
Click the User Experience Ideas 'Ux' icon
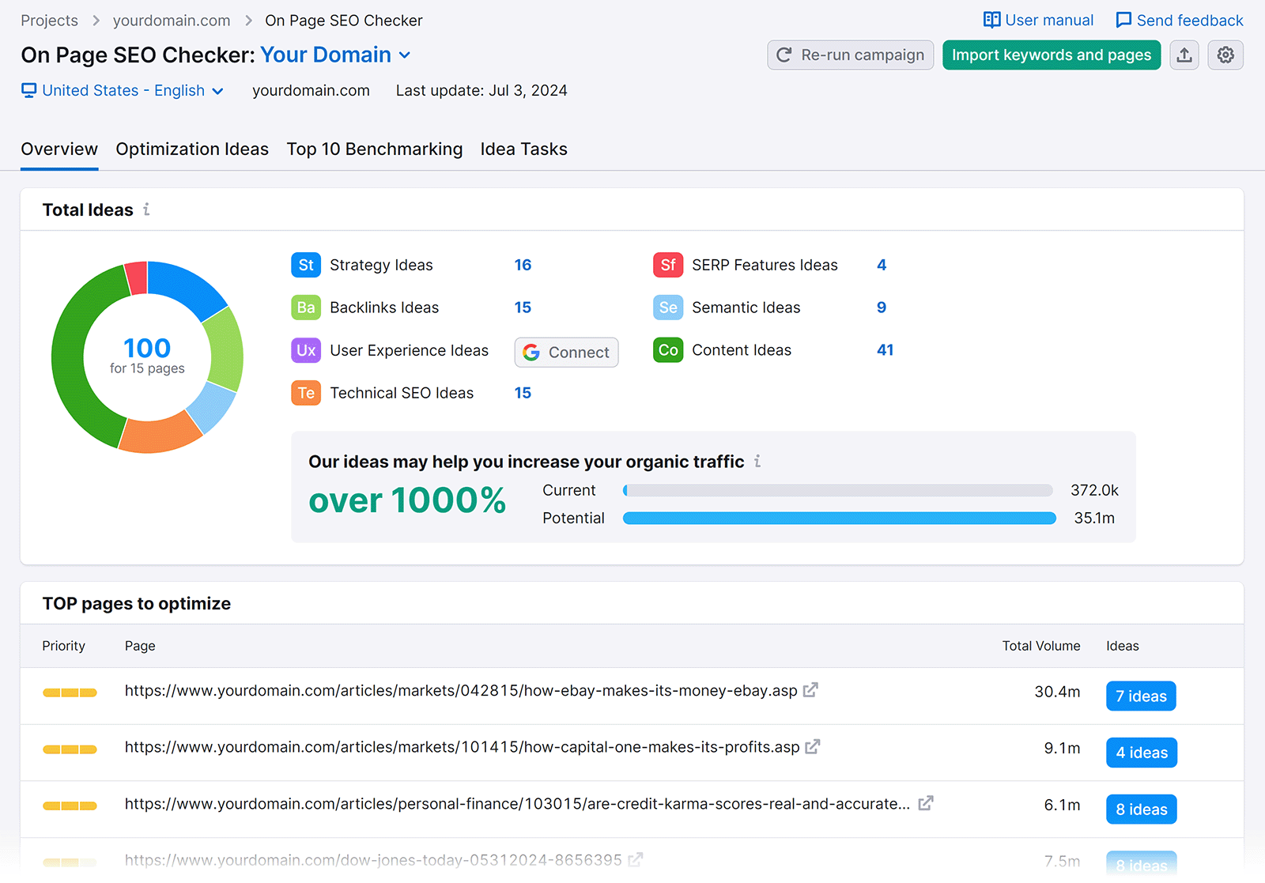(x=306, y=350)
